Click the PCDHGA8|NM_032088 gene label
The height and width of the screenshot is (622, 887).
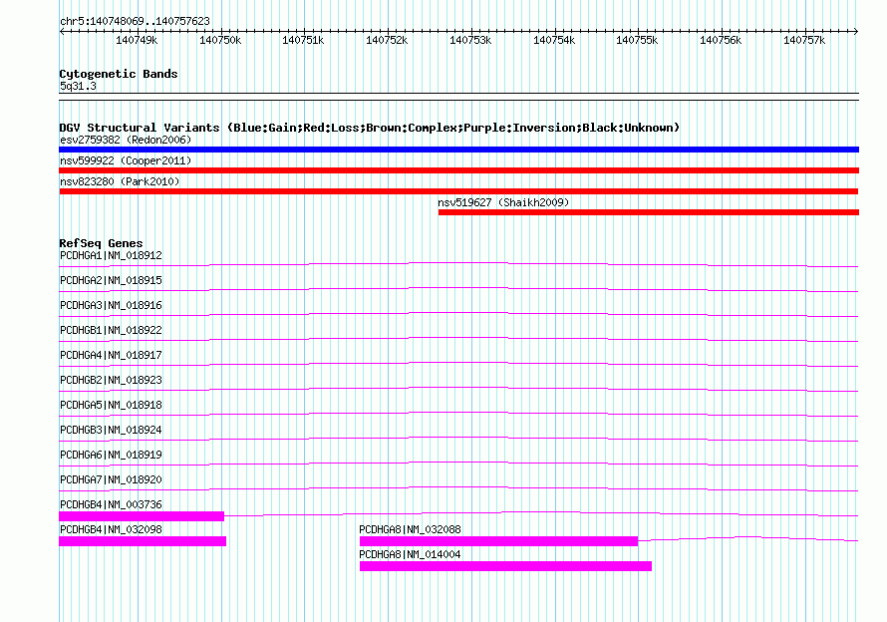point(411,529)
